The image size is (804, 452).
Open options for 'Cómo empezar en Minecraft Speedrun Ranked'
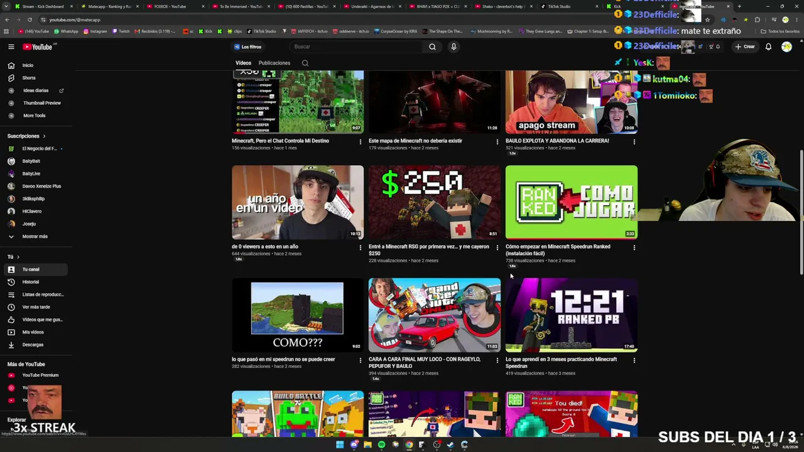(x=634, y=247)
